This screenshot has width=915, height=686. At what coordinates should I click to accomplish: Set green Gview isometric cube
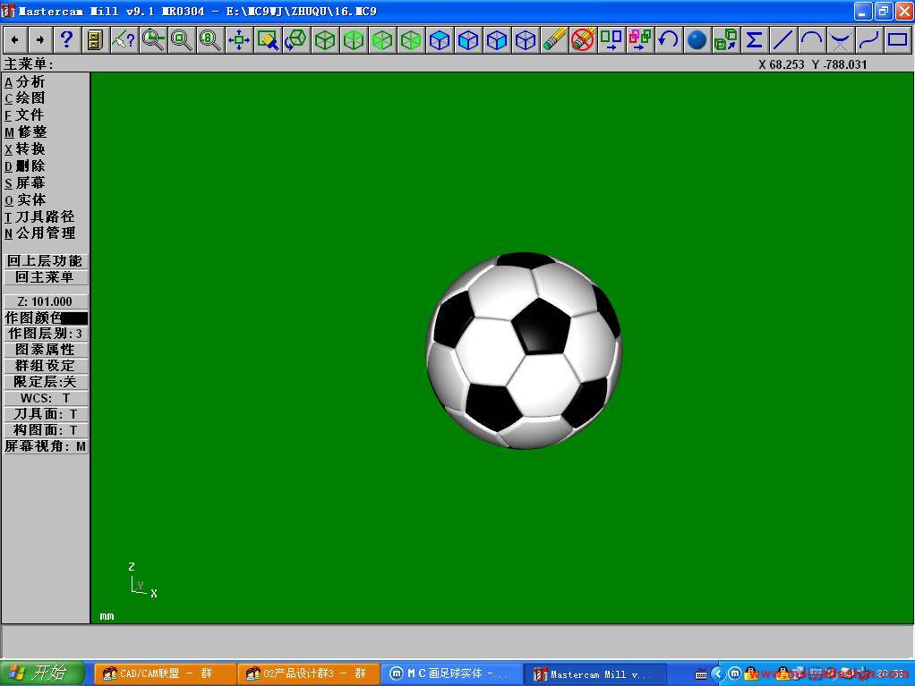click(x=325, y=39)
